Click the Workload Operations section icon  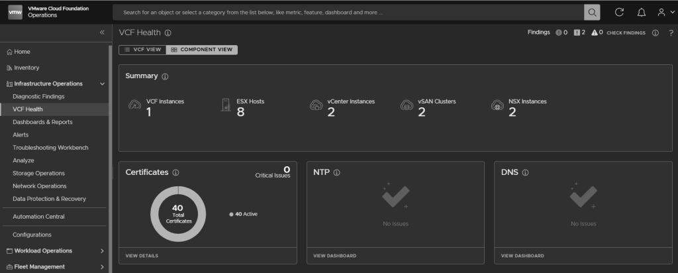click(9, 251)
